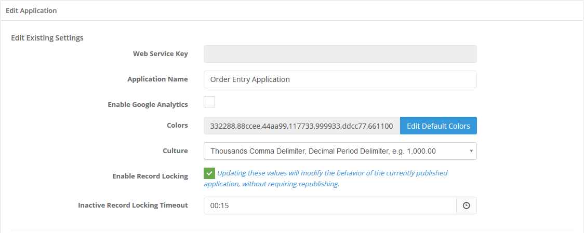Focus the Inactive Record Locking Timeout field
Screen dimensions: 584x233
pos(330,205)
